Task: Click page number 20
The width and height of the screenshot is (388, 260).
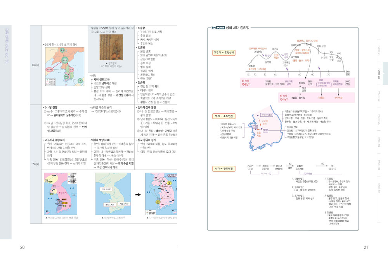Action: (22, 247)
